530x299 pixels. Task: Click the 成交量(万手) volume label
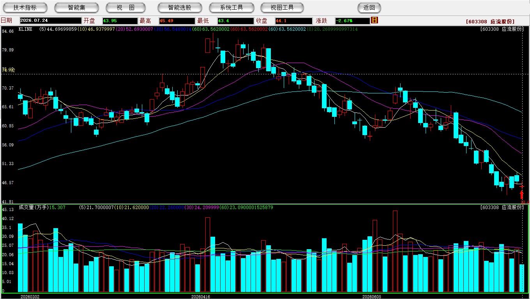tap(34, 208)
